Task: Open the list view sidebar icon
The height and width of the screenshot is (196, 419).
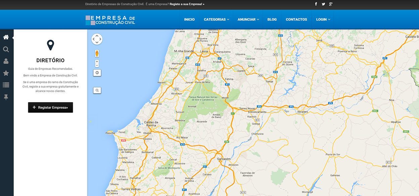Action: (6, 85)
